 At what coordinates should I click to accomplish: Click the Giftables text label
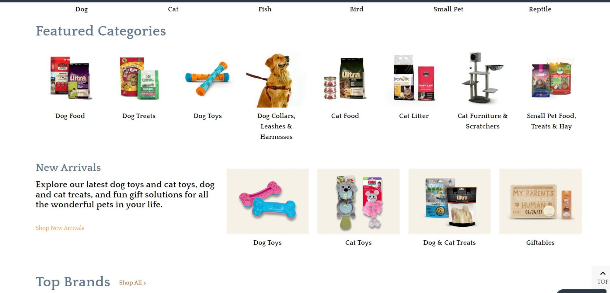coord(540,243)
